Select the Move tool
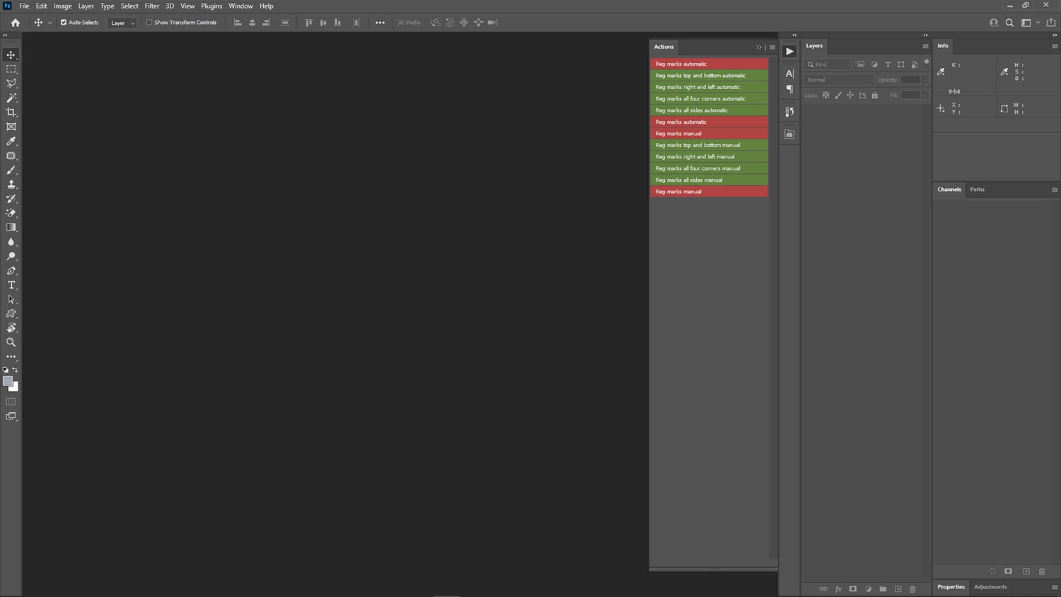The image size is (1061, 597). [11, 54]
